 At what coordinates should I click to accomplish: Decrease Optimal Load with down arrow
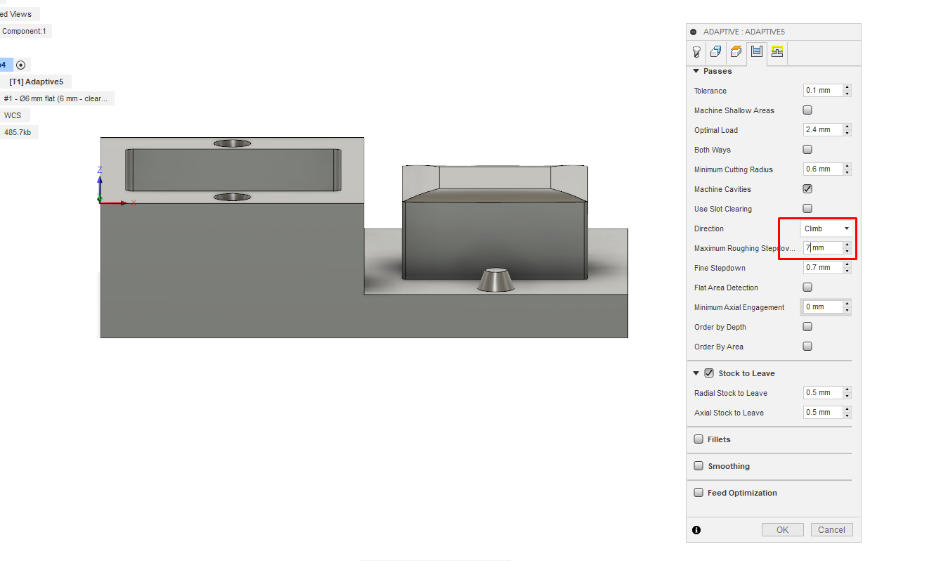click(x=847, y=134)
